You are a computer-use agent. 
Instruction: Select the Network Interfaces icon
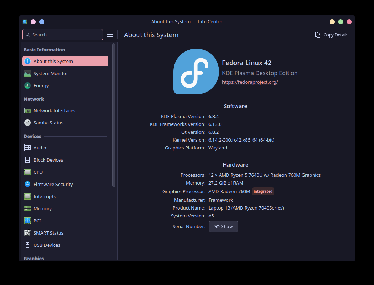(28, 110)
